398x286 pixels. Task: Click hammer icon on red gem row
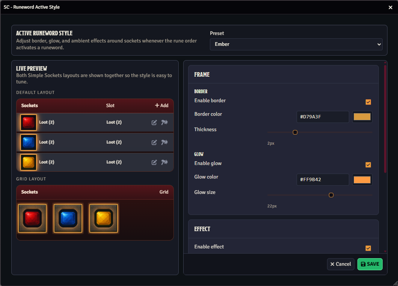tap(164, 123)
